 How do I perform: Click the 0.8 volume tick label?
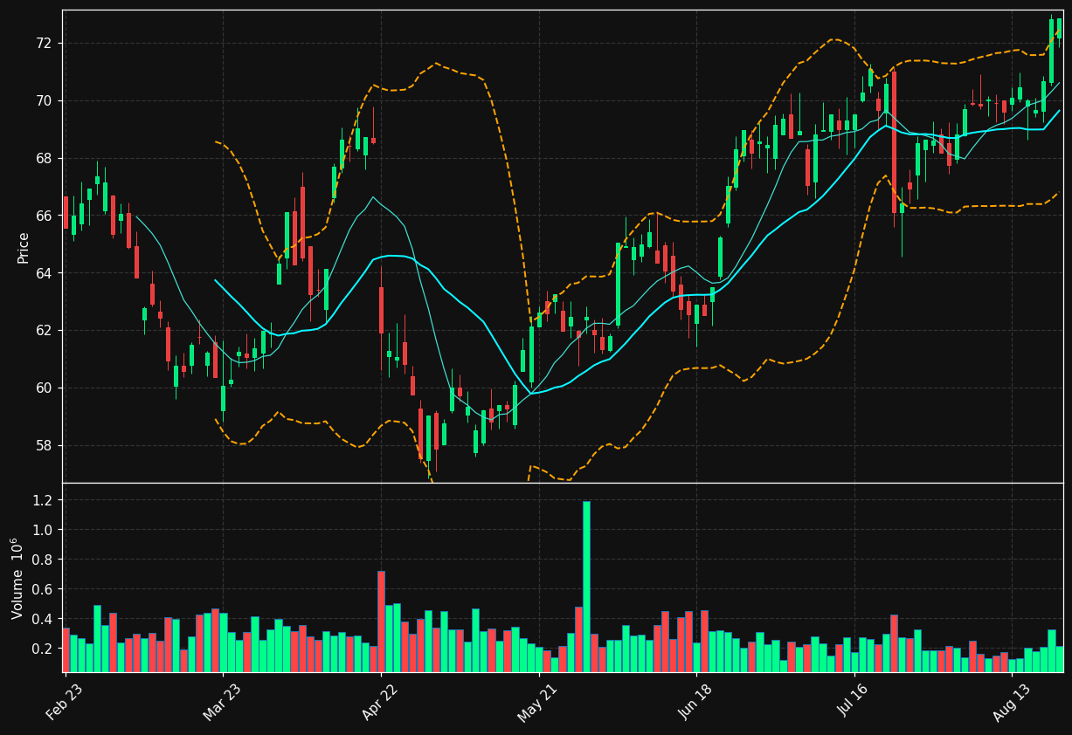pyautogui.click(x=44, y=560)
